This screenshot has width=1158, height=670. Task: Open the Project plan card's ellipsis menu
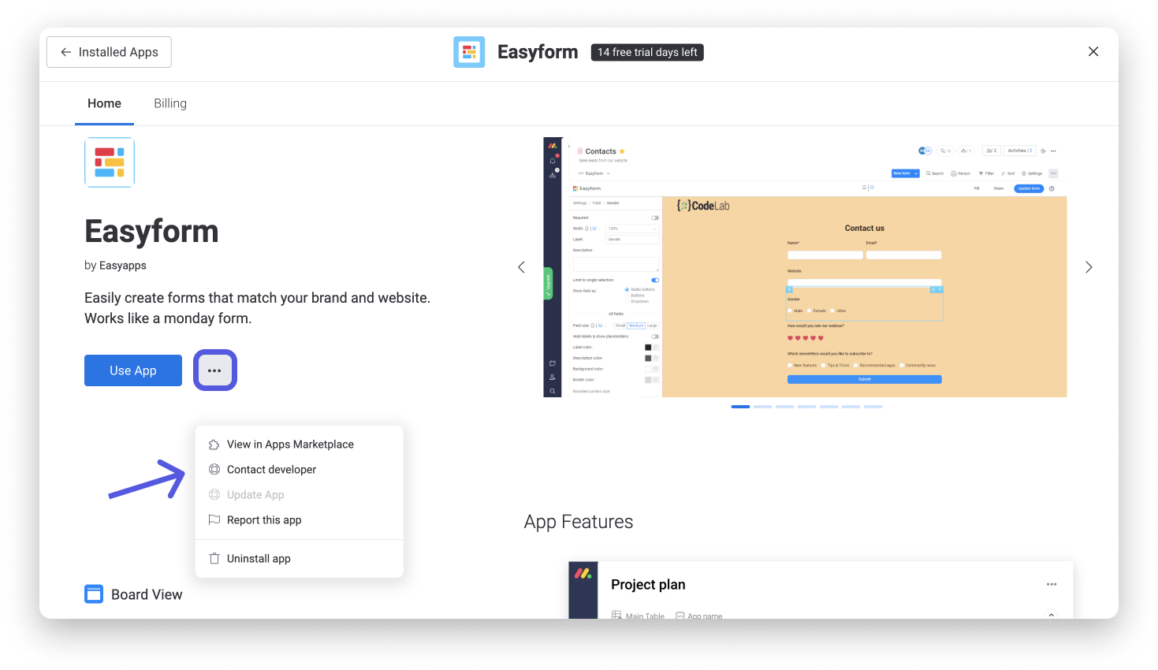(1052, 584)
